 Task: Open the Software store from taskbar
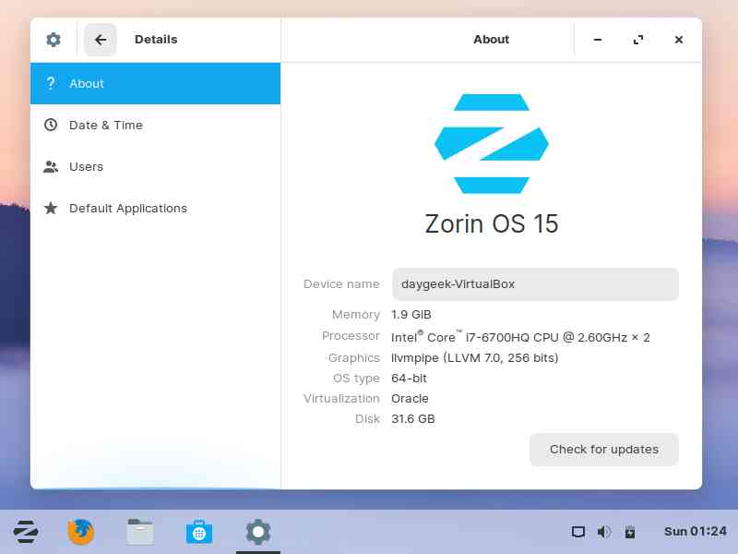pos(199,532)
